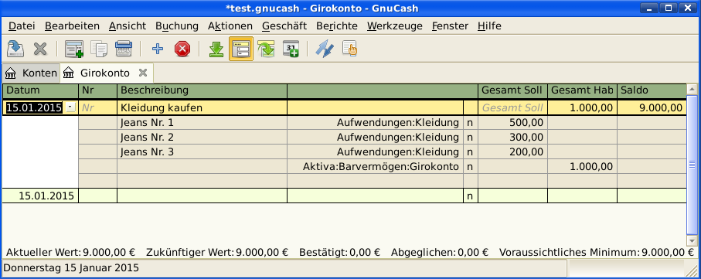Open the Berichte menu

click(x=337, y=26)
